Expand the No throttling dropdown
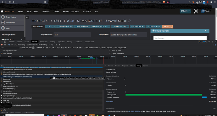217x116 pixels. click(44, 45)
